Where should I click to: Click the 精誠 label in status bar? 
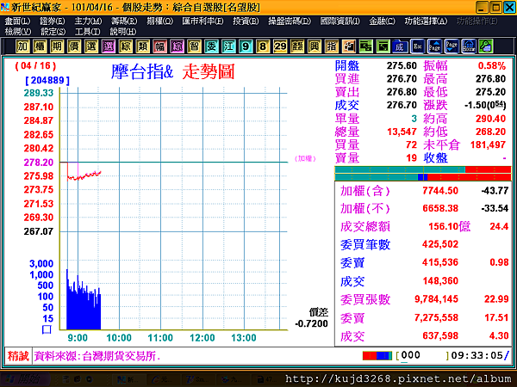click(18, 356)
